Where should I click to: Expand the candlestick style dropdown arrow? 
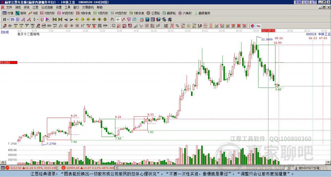[x=38, y=20]
